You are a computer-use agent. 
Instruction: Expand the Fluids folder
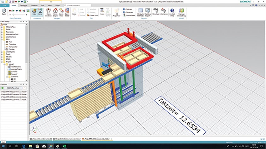[2, 30]
